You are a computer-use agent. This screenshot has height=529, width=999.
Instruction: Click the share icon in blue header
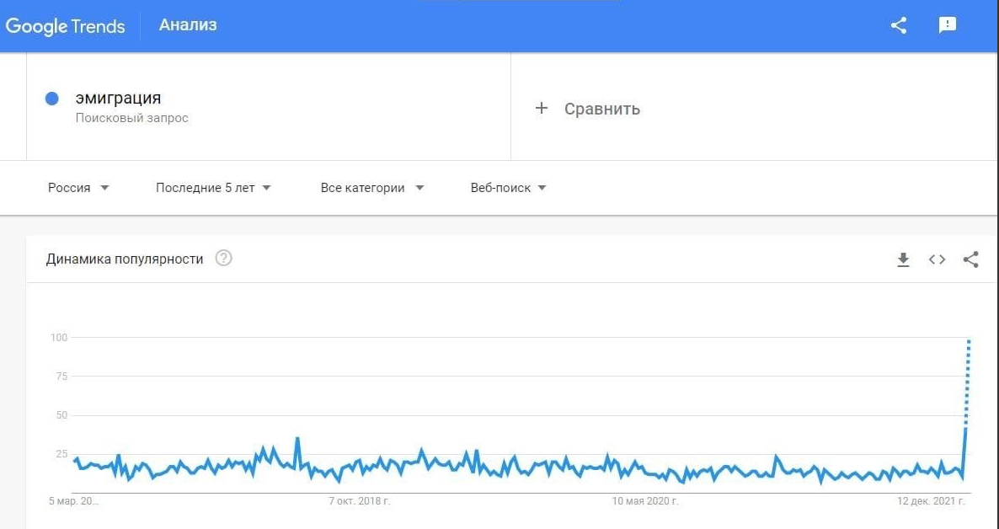point(899,25)
